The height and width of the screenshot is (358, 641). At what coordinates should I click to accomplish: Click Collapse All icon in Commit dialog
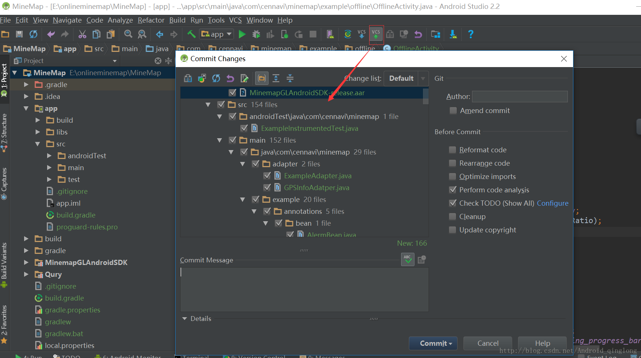(290, 78)
